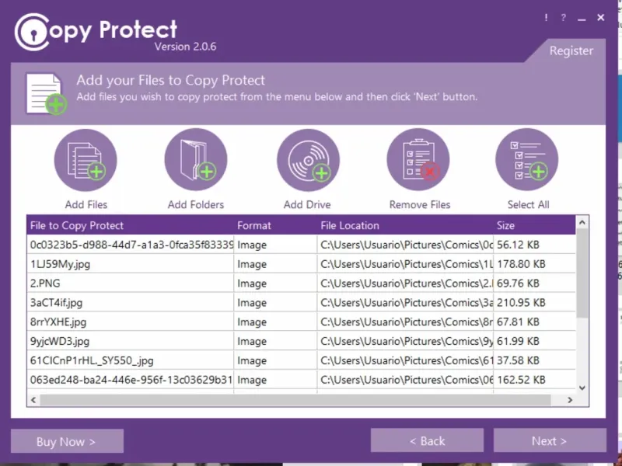Click Image format cell for 3aCT4if.jpg

click(275, 303)
